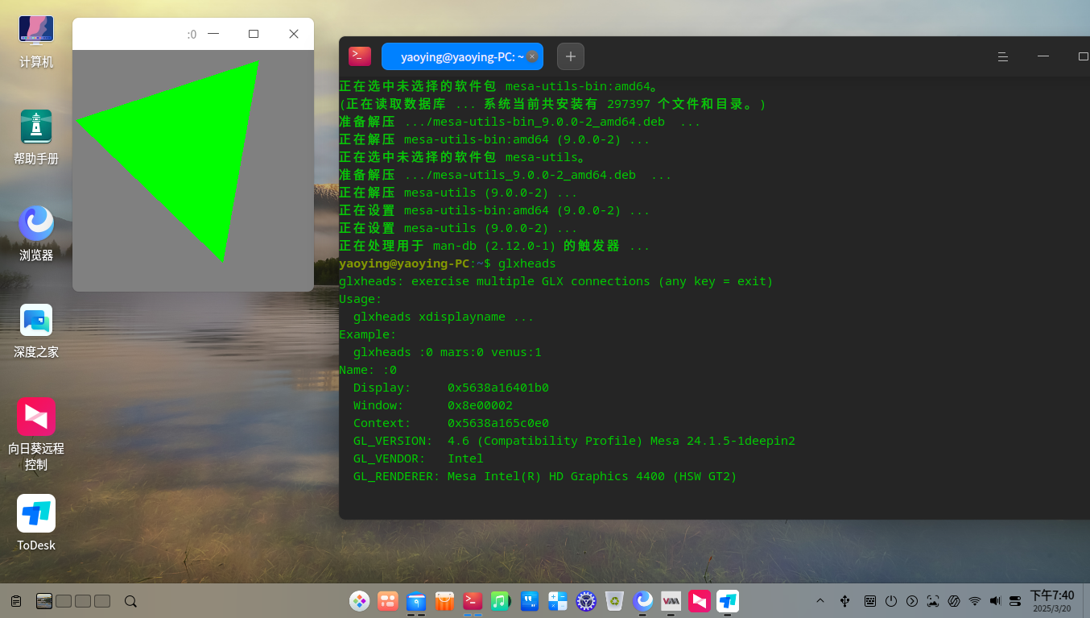
Task: Open the 深度之家 desktop icon
Action: [x=36, y=331]
